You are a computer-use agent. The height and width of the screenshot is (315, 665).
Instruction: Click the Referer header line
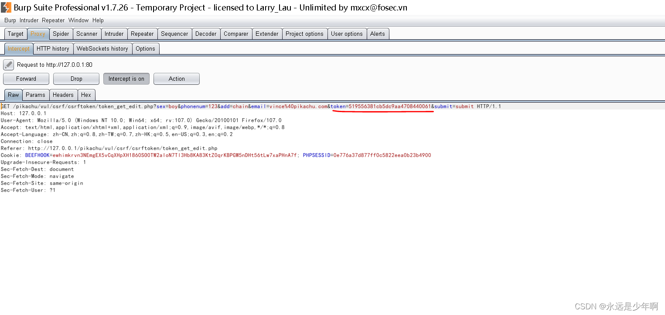(x=109, y=148)
